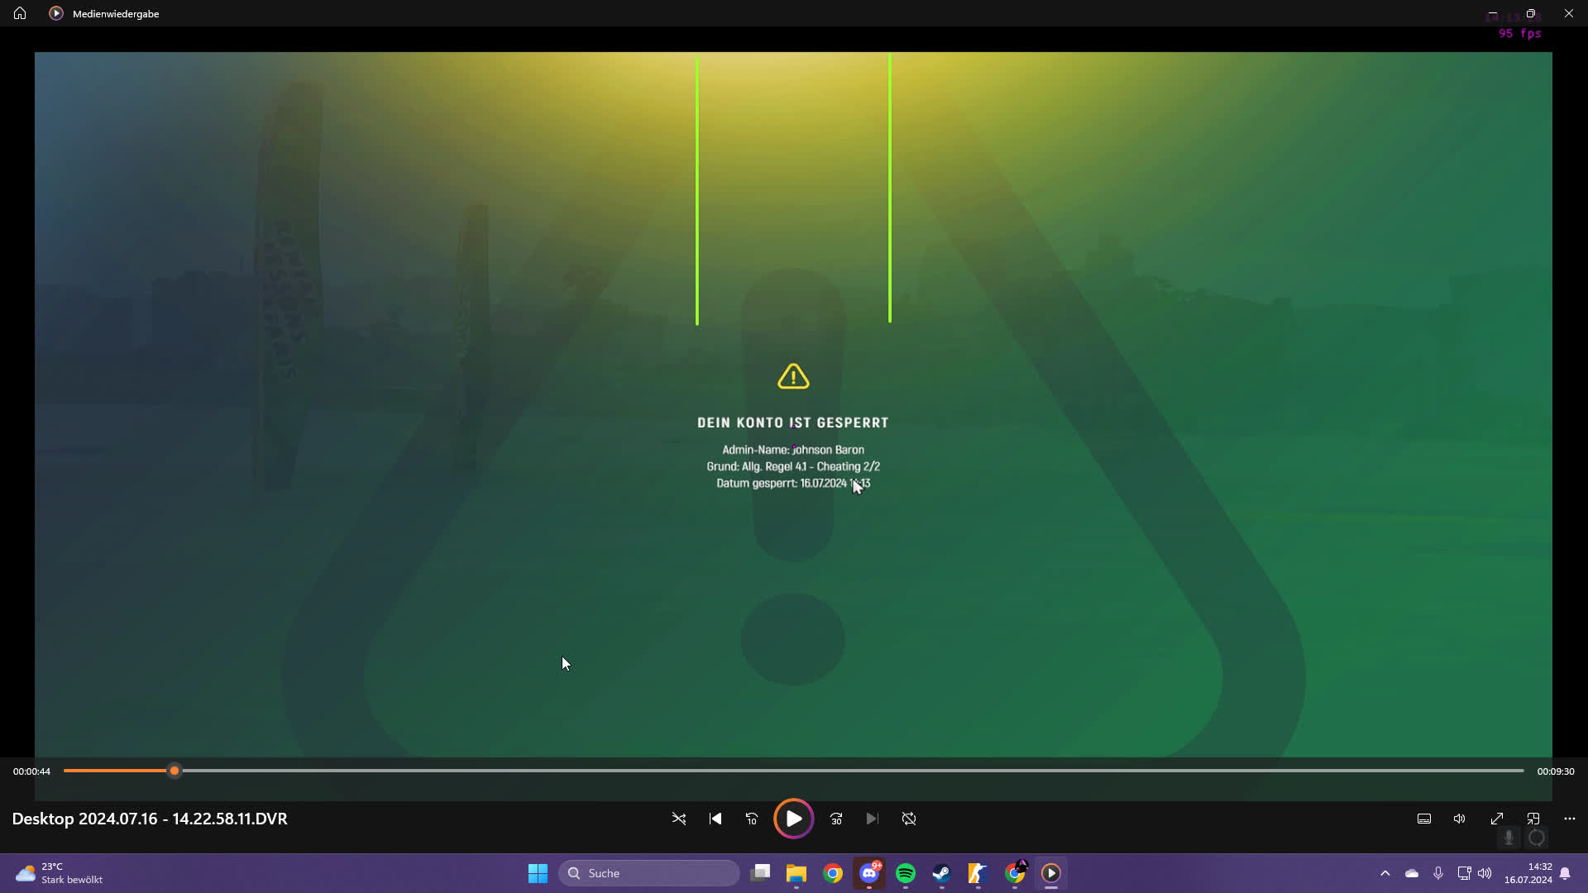Skip back 10 seconds
The height and width of the screenshot is (893, 1588).
click(752, 819)
